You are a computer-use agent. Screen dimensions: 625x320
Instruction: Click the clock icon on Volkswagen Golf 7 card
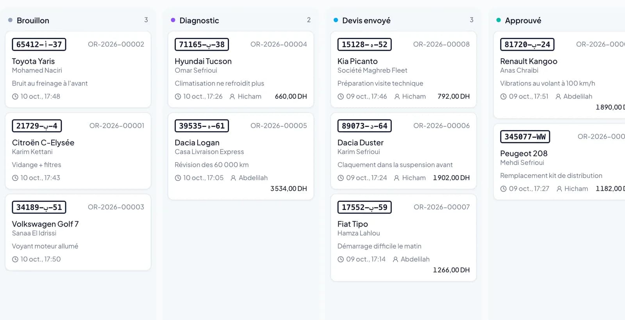[x=15, y=259]
